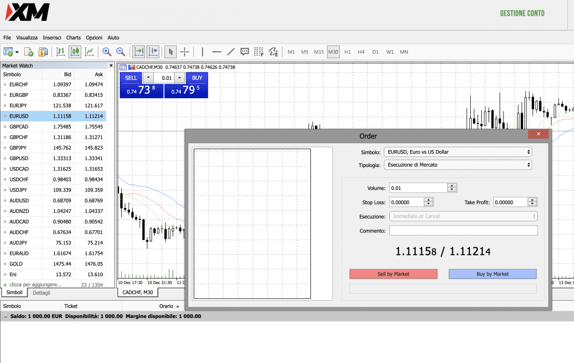Viewport: 574px width, 363px height.
Task: Open the Tipologia execution type dropdown
Action: pyautogui.click(x=458, y=165)
